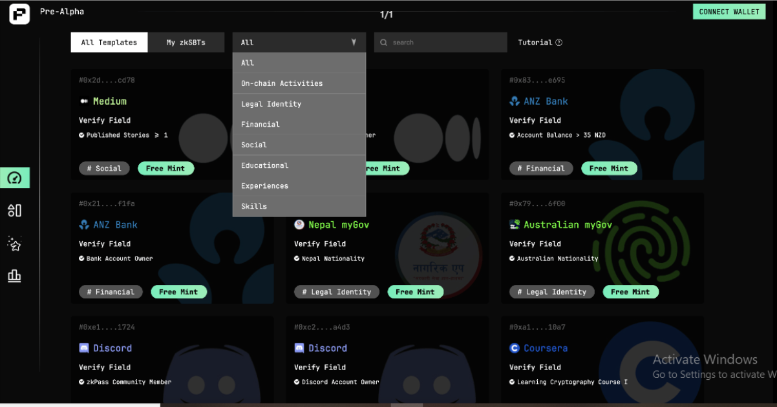Click the icon beside the Australian myGov title
777x407 pixels.
[x=515, y=225]
